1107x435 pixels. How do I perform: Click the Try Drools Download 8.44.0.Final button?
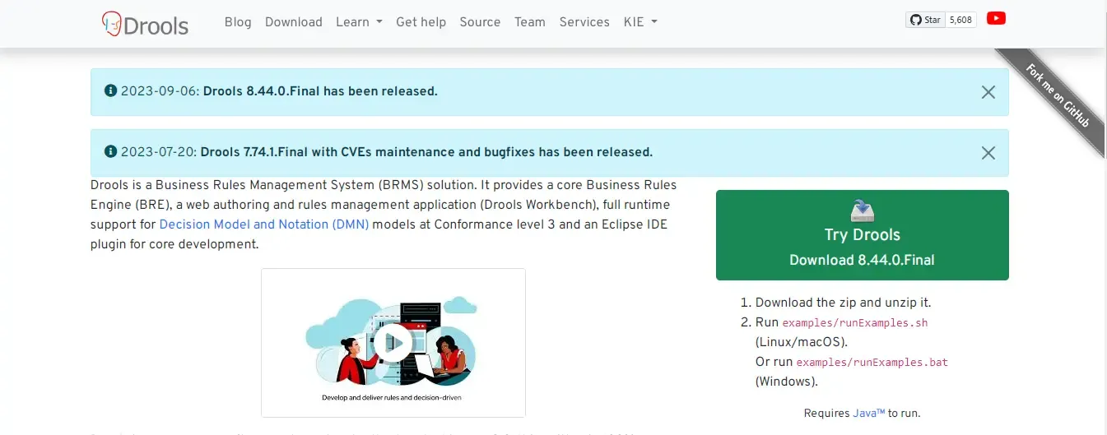[x=862, y=235]
